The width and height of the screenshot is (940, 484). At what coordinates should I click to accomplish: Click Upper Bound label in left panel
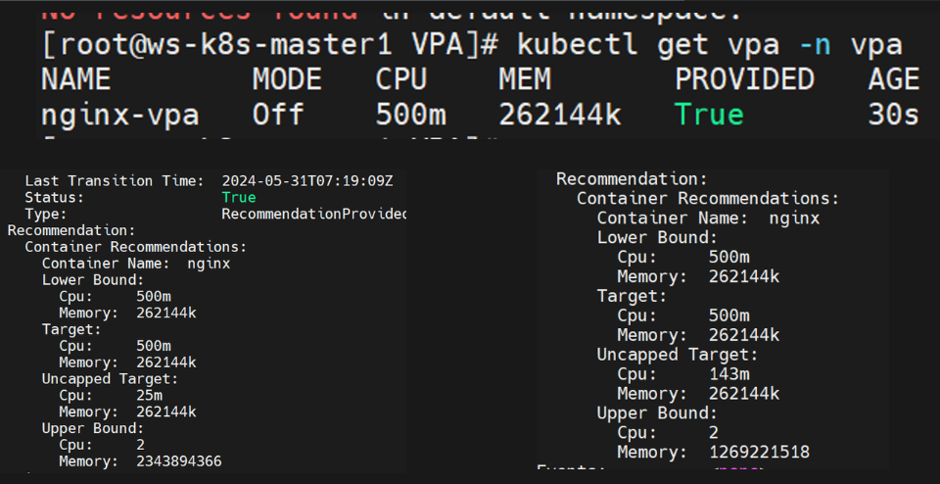[x=93, y=428]
